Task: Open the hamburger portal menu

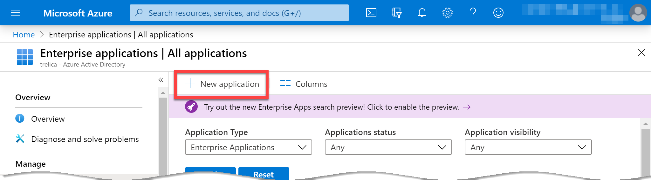Action: click(x=15, y=13)
